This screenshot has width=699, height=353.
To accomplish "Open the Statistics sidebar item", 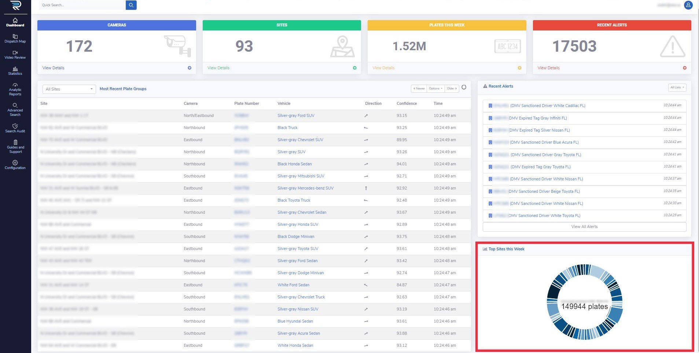I will 15,71.
